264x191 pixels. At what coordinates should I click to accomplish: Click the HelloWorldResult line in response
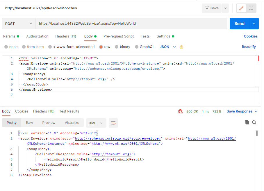[94, 159]
